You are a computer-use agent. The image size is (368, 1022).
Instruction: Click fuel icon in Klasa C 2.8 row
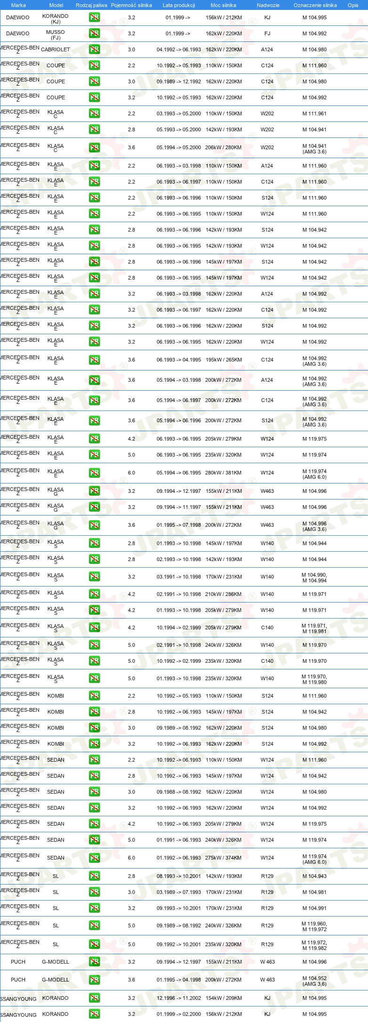tap(94, 129)
